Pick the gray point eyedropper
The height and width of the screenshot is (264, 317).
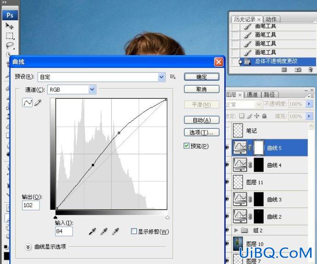coord(104,231)
